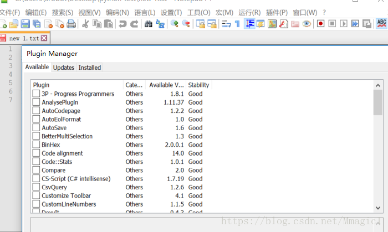Enable the AutoEolFormat plugin checkbox
388x232 pixels.
pos(36,119)
